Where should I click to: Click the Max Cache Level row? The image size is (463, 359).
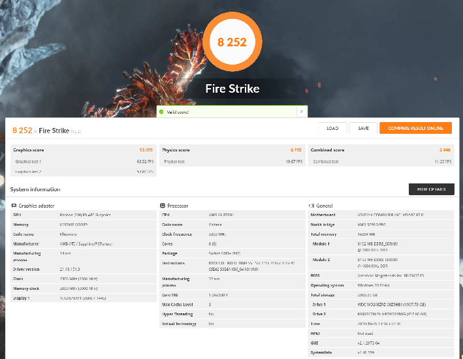[x=232, y=304]
